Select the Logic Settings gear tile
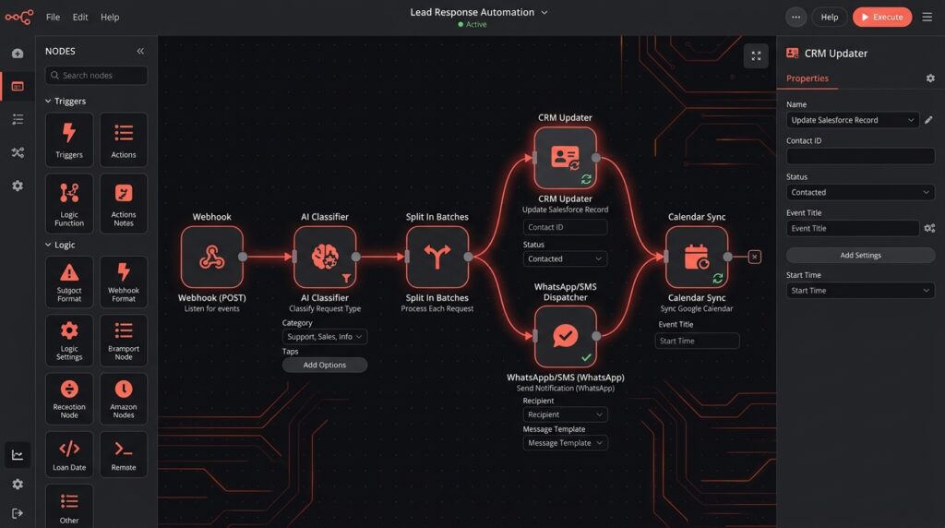This screenshot has height=528, width=945. [x=69, y=341]
